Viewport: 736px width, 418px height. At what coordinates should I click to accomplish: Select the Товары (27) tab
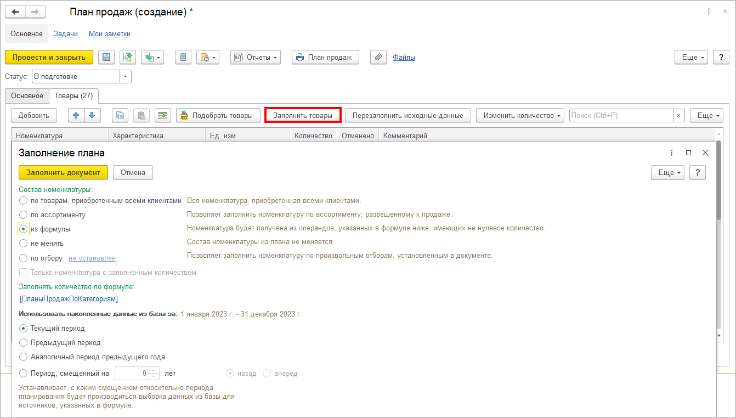tap(73, 96)
